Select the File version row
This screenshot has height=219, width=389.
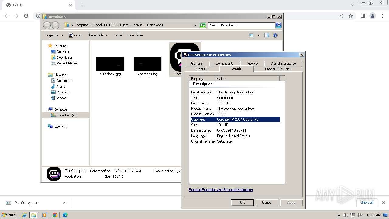pyautogui.click(x=235, y=103)
